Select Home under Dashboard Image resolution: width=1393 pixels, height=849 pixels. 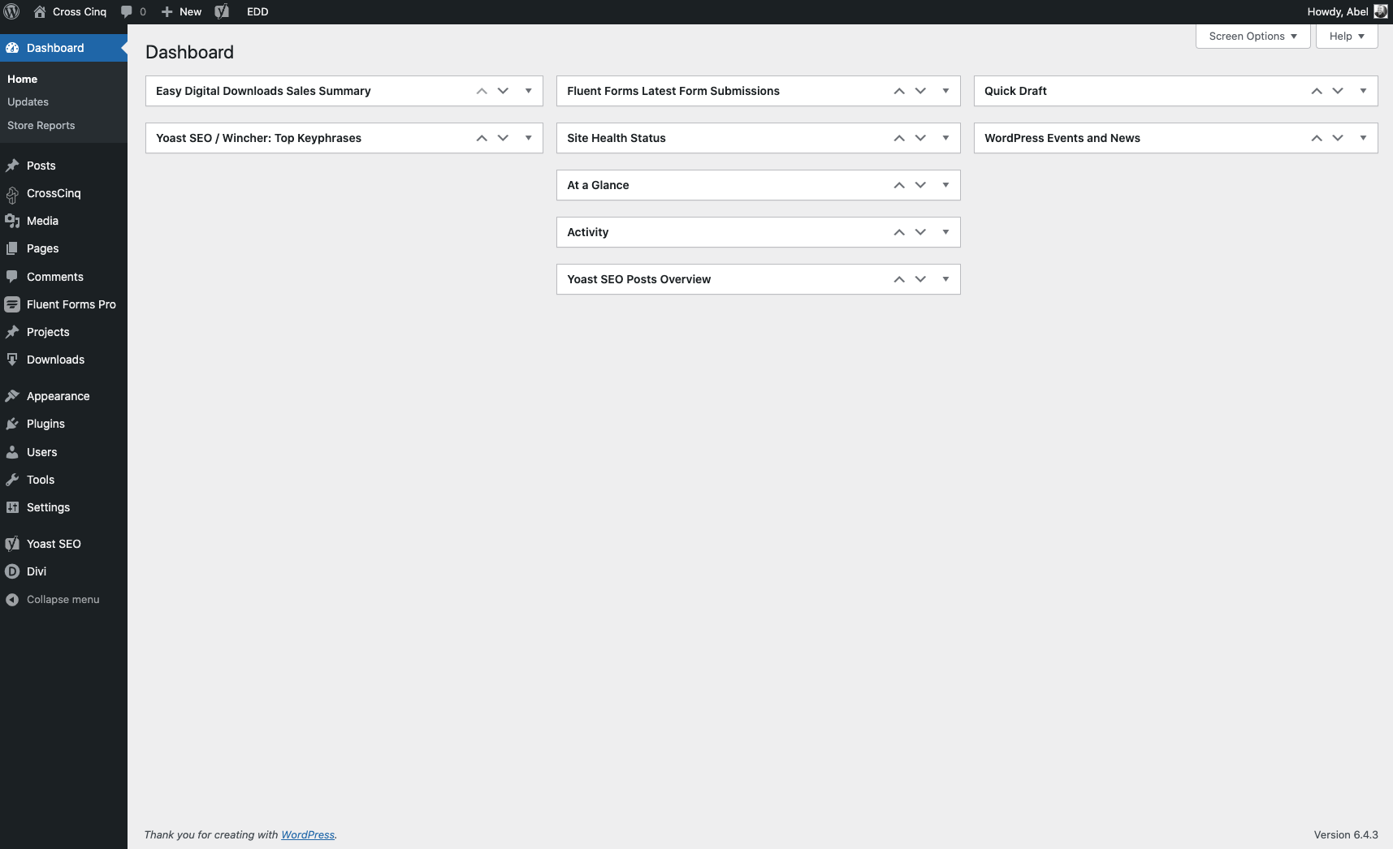point(22,80)
